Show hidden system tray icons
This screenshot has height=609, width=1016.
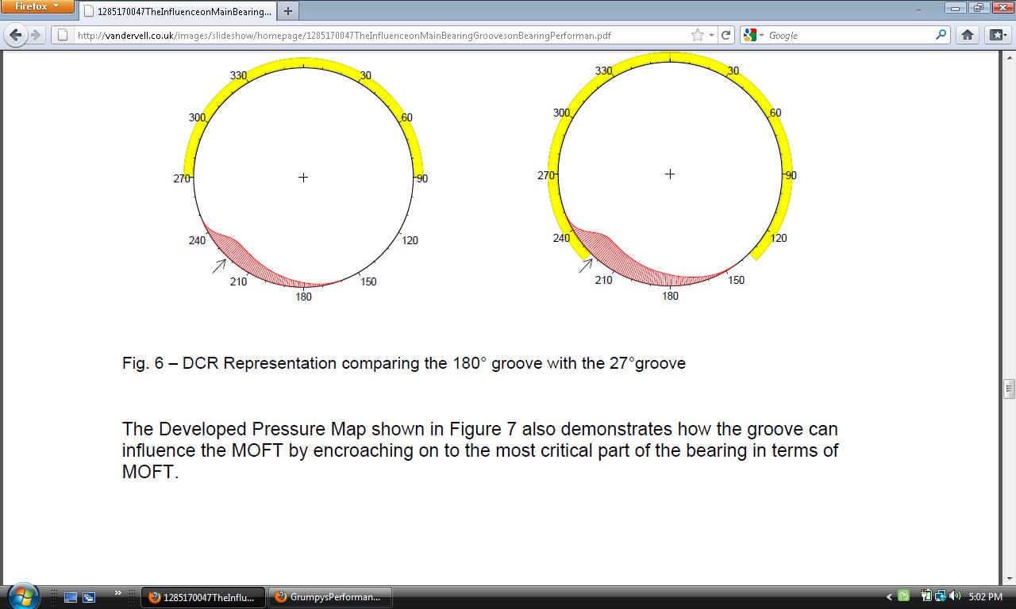click(x=889, y=596)
